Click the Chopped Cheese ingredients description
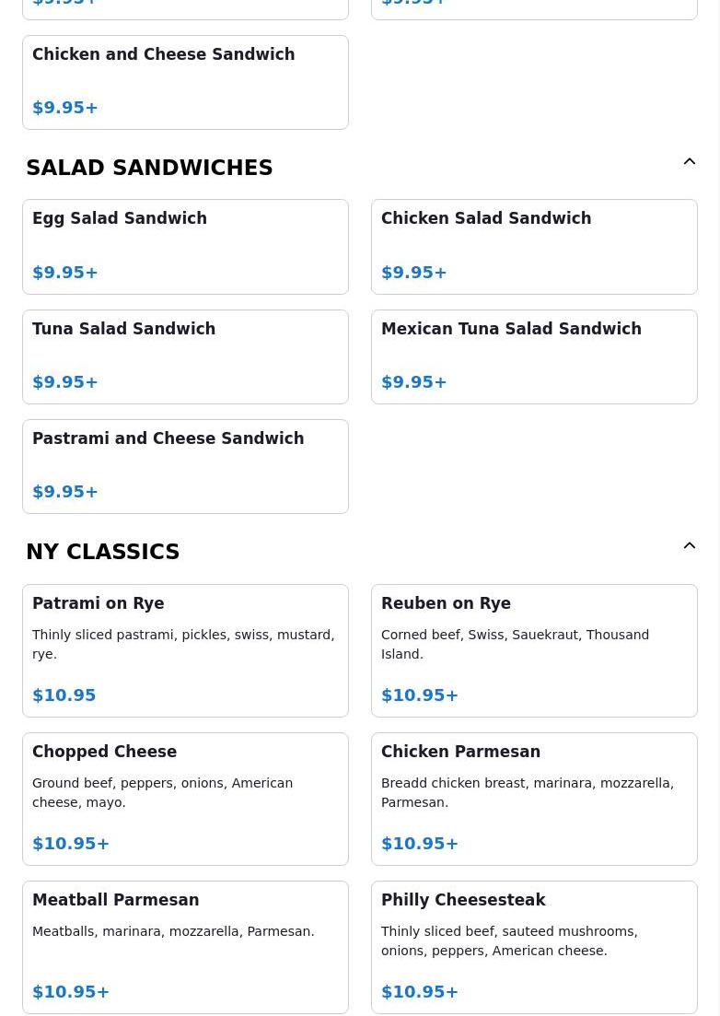Screen dimensions: 720x1016 (x=162, y=792)
